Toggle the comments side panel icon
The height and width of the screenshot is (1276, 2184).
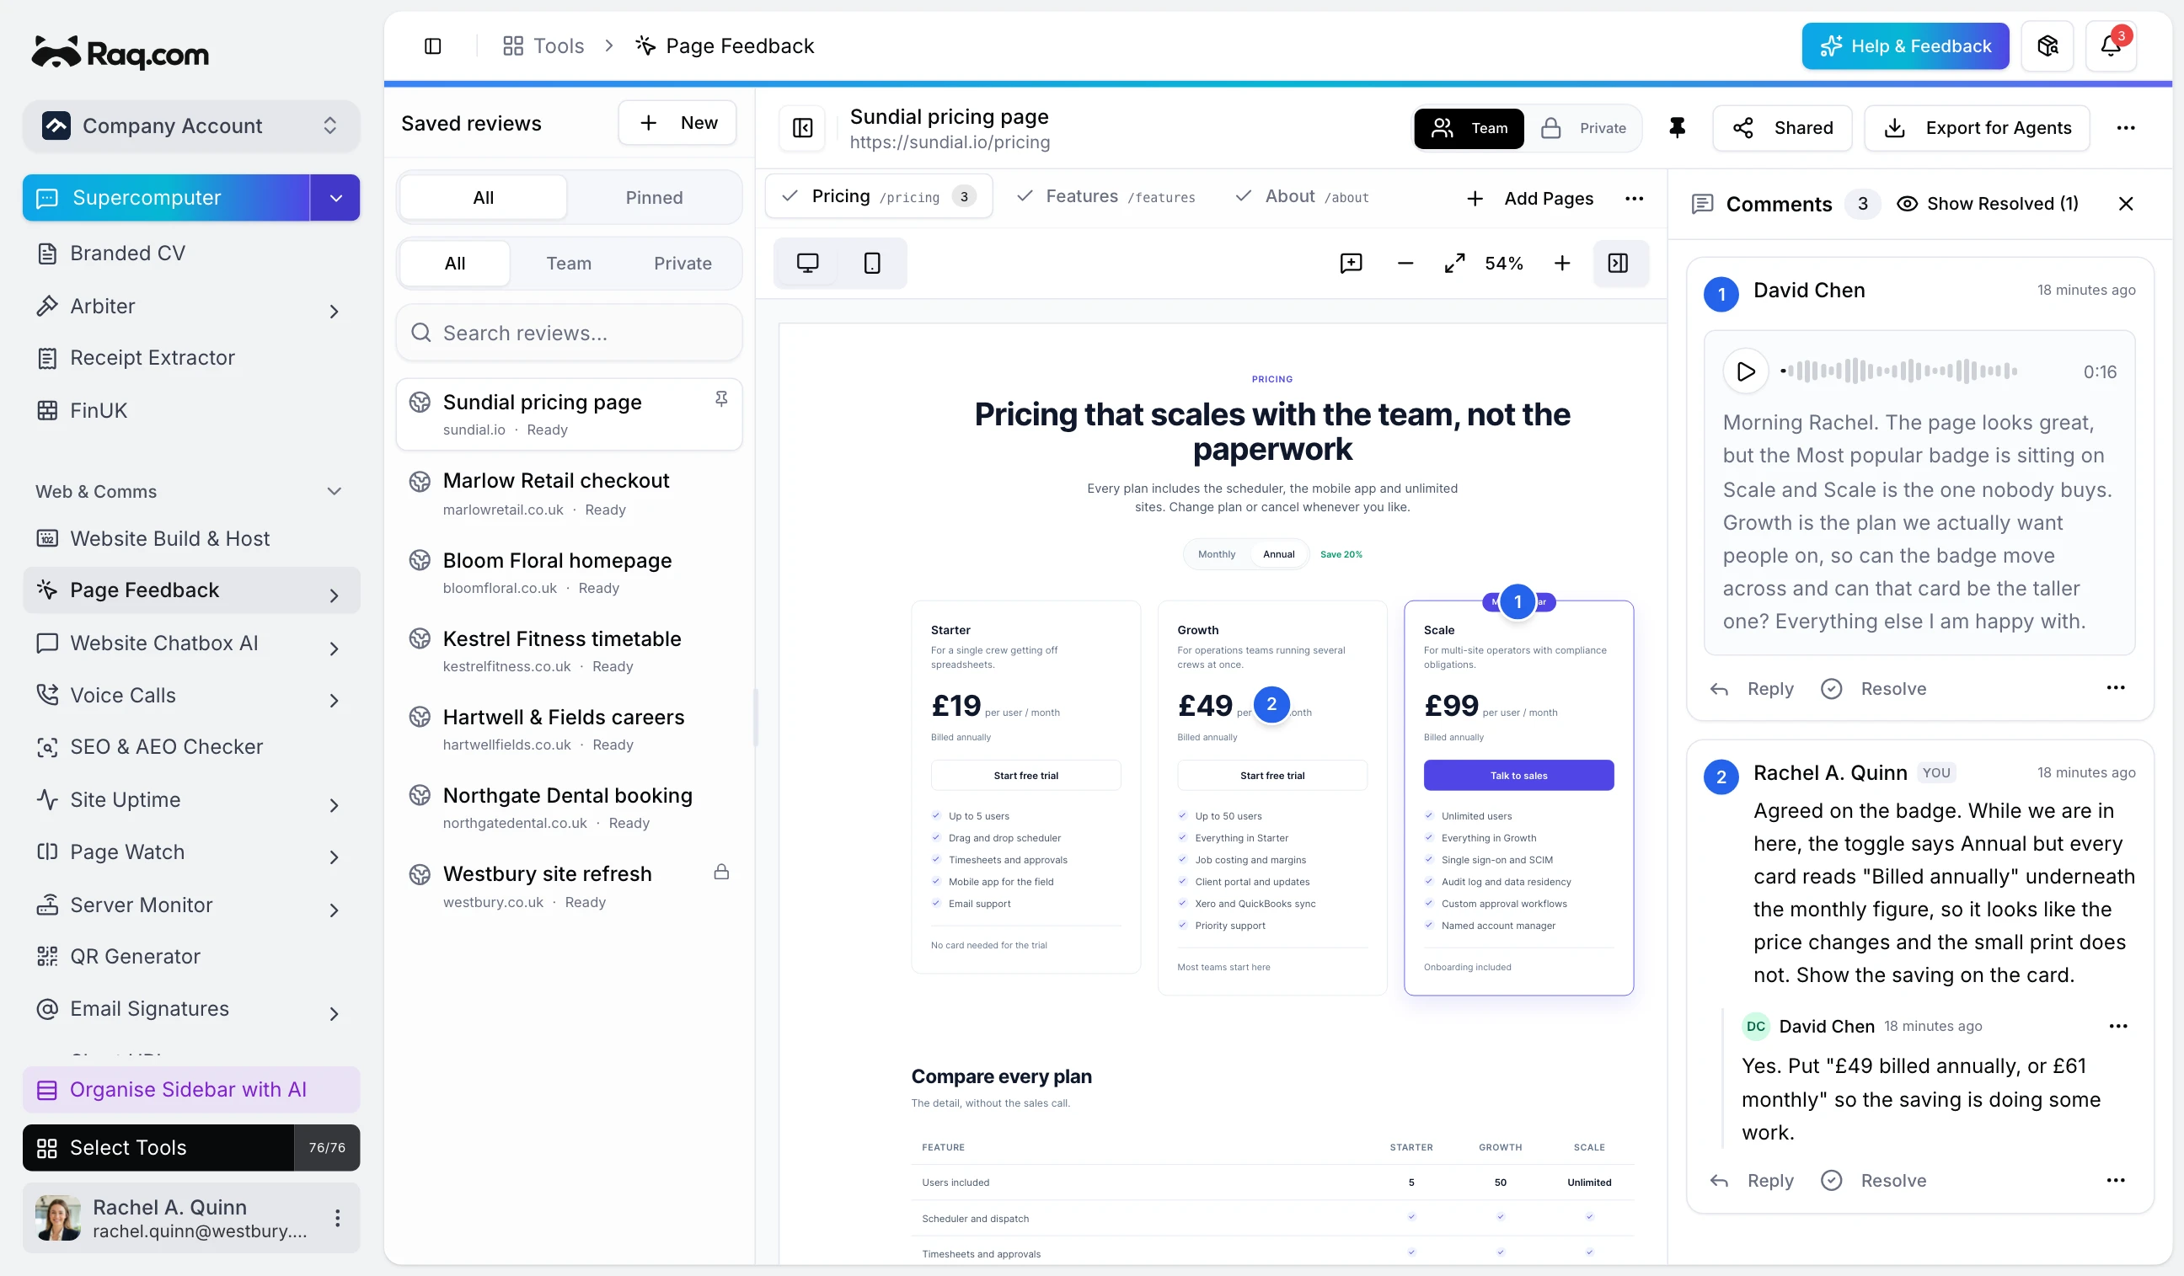click(1617, 264)
